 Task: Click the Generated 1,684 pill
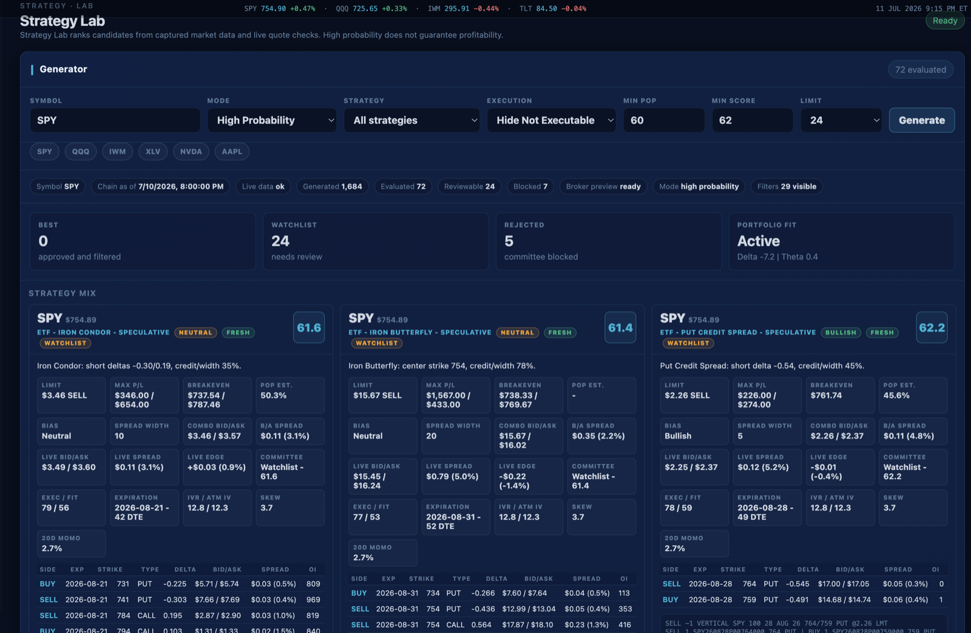click(333, 186)
